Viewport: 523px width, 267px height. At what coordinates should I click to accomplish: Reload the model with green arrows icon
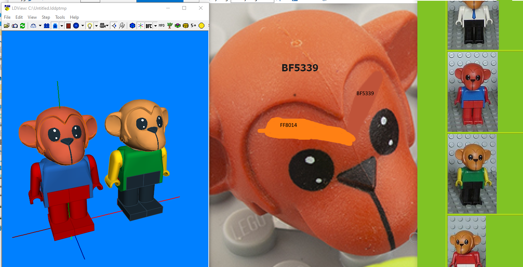(x=22, y=26)
